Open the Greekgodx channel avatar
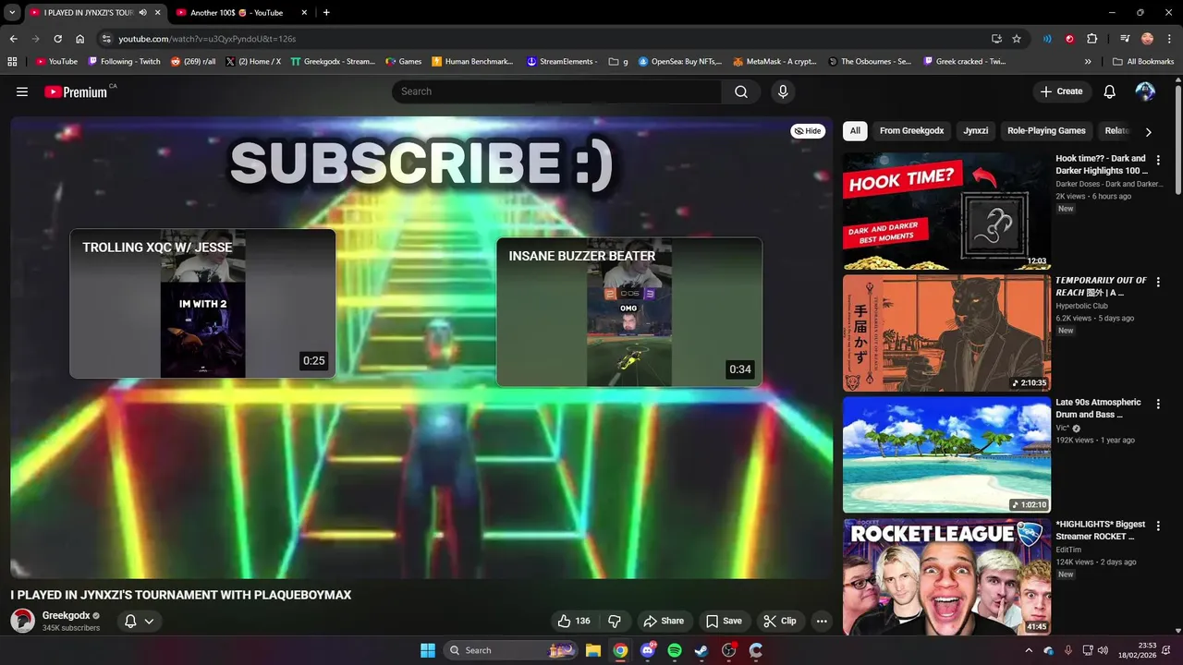1183x665 pixels. [x=23, y=621]
